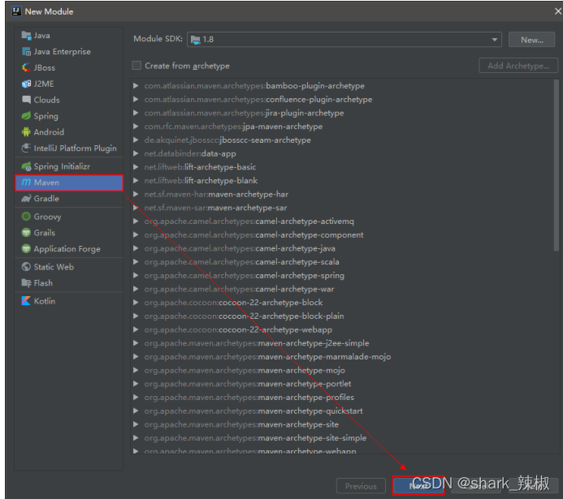
Task: Click the New... SDK button
Action: tap(531, 40)
